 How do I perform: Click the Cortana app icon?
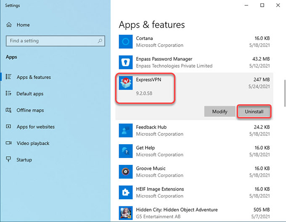click(x=126, y=42)
